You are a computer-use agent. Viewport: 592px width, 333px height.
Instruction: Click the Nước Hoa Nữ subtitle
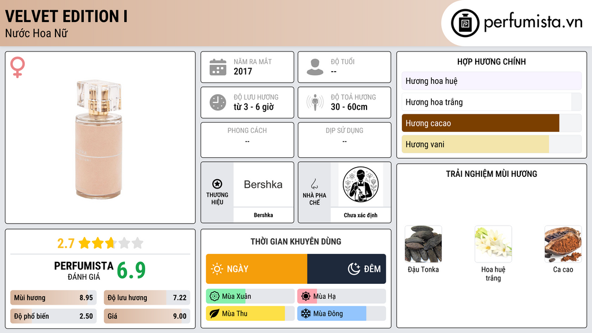(x=36, y=33)
